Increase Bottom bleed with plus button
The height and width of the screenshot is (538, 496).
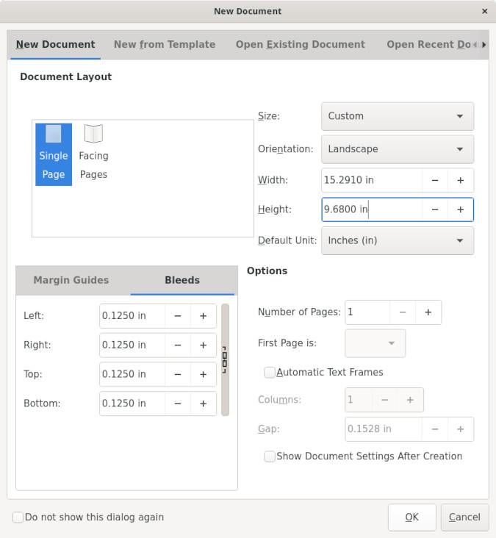[x=204, y=403]
